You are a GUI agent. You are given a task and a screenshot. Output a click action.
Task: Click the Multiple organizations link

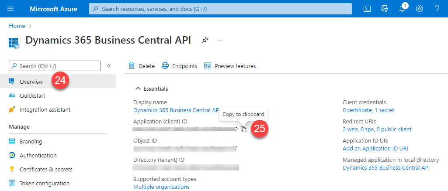click(161, 187)
